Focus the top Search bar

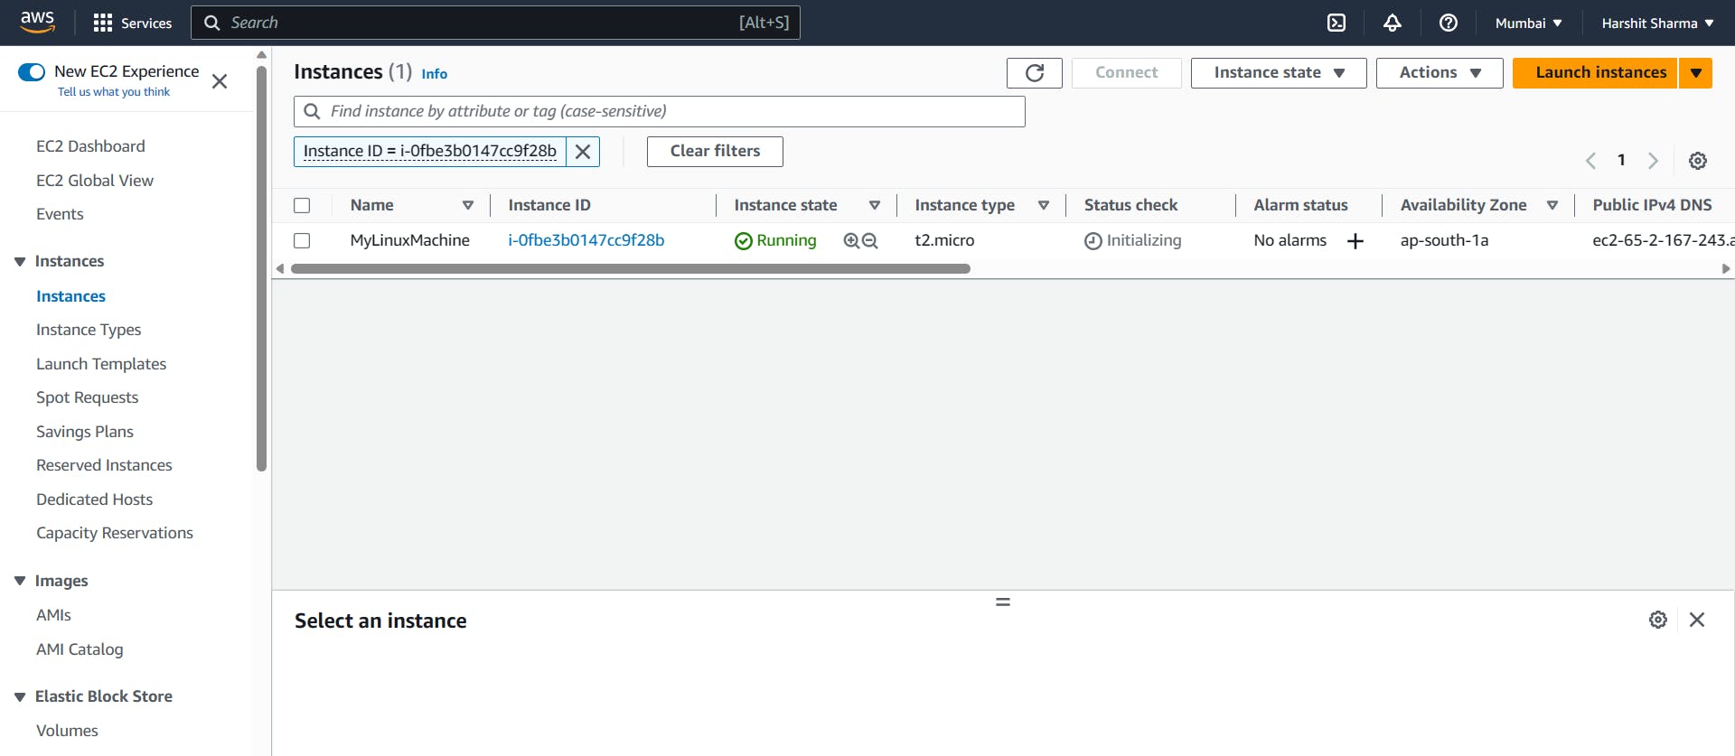coord(495,23)
